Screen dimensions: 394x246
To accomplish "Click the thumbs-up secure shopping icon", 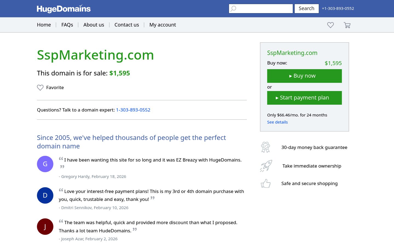I will (x=266, y=183).
